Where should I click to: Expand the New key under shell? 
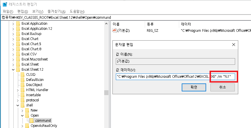pos(22,110)
